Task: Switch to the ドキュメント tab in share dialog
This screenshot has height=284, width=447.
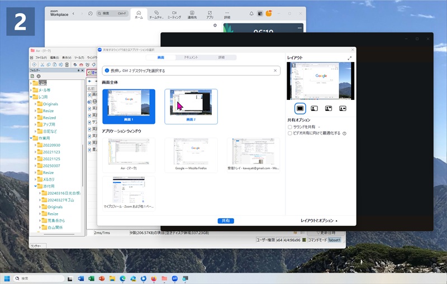Action: pos(191,57)
